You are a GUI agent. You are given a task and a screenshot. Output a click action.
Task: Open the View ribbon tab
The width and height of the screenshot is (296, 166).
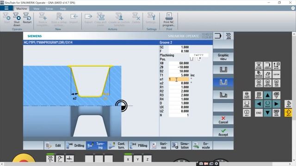point(36,9)
